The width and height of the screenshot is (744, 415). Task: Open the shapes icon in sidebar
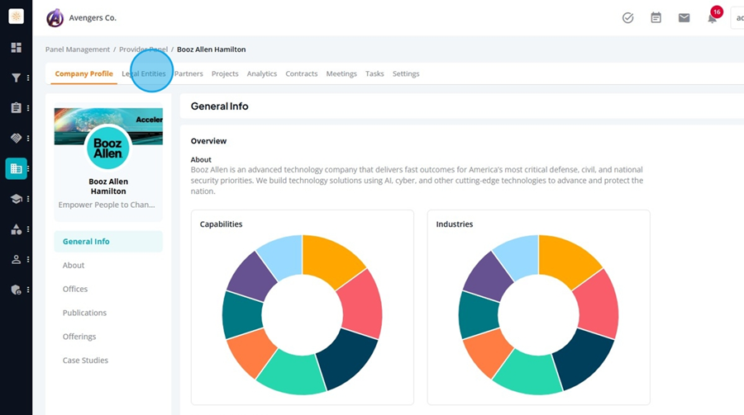(17, 229)
